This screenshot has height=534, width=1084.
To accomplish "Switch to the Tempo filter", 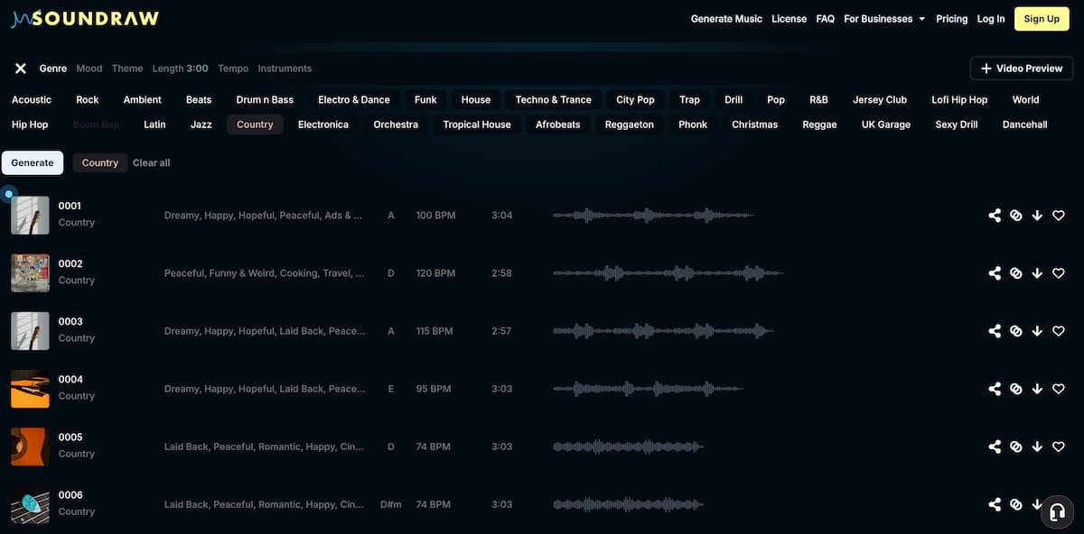I will pyautogui.click(x=233, y=69).
